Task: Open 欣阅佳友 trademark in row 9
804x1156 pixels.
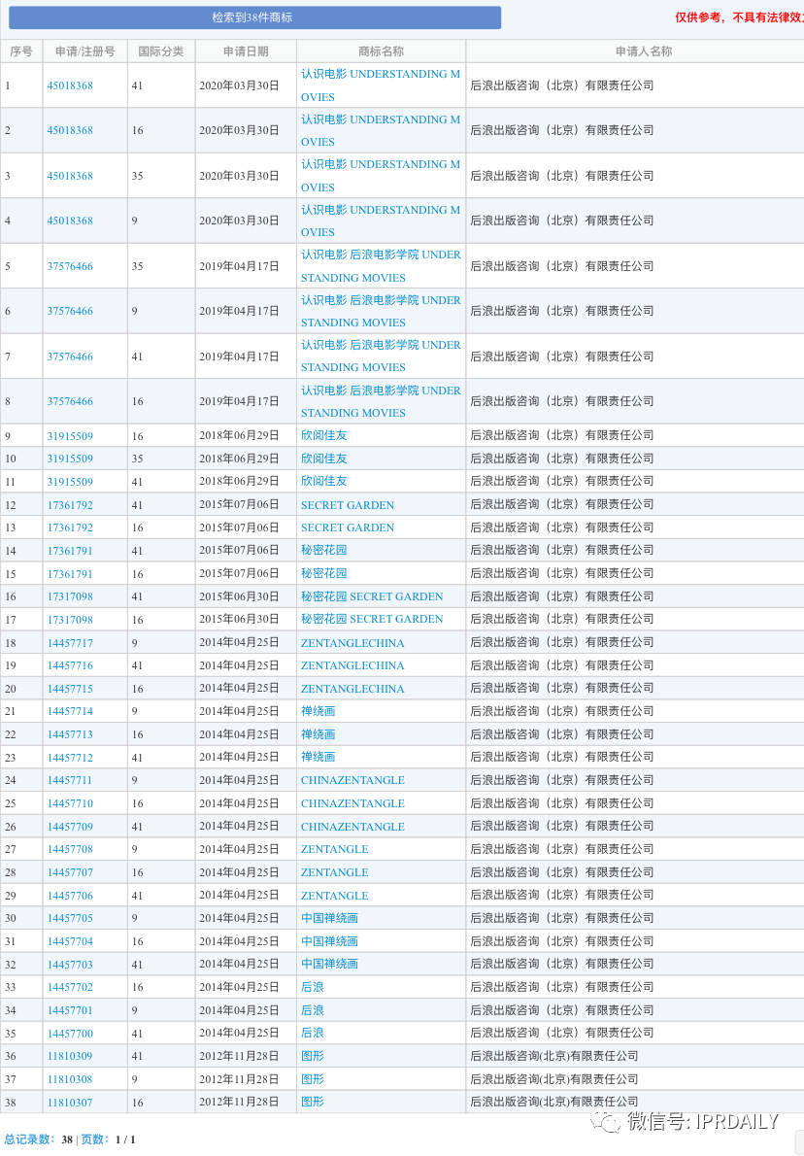Action: 323,436
